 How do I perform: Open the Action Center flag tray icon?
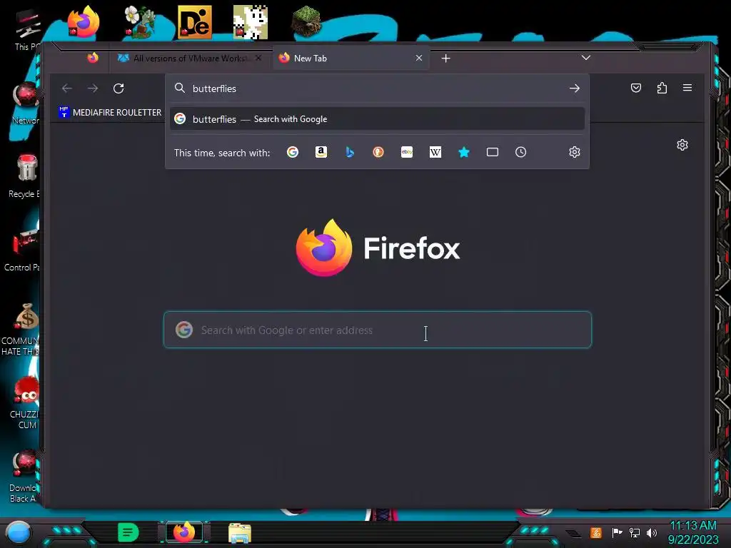pyautogui.click(x=617, y=532)
